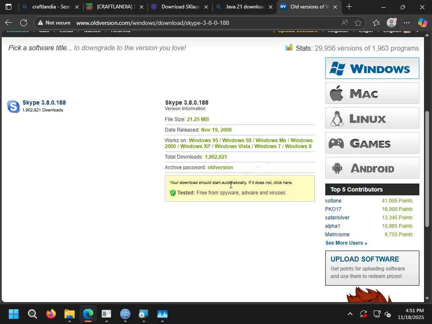The width and height of the screenshot is (432, 324).
Task: Add this page to favorites star
Action: [x=358, y=23]
